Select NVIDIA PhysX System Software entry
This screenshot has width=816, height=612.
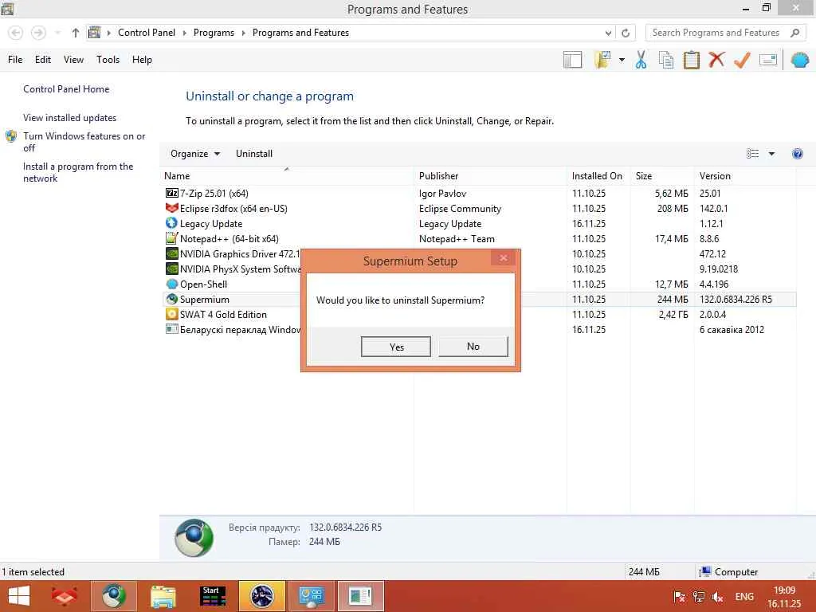click(233, 269)
